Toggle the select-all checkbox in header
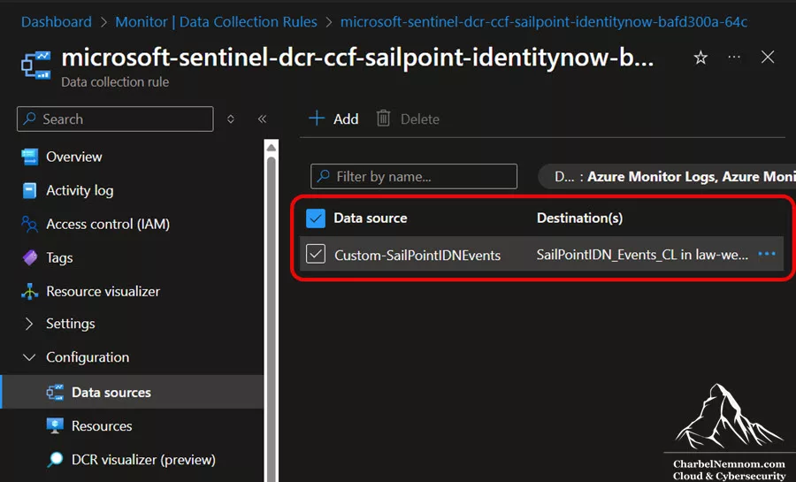This screenshot has width=796, height=482. (316, 218)
